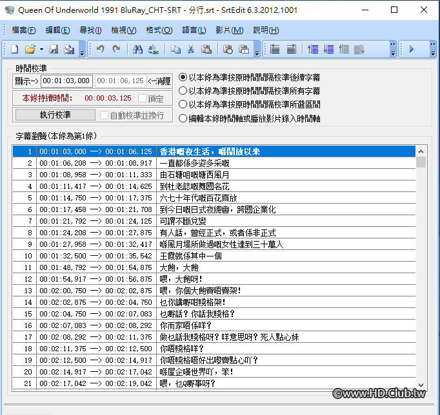Expand the file toolbar overflow options

pos(82,50)
